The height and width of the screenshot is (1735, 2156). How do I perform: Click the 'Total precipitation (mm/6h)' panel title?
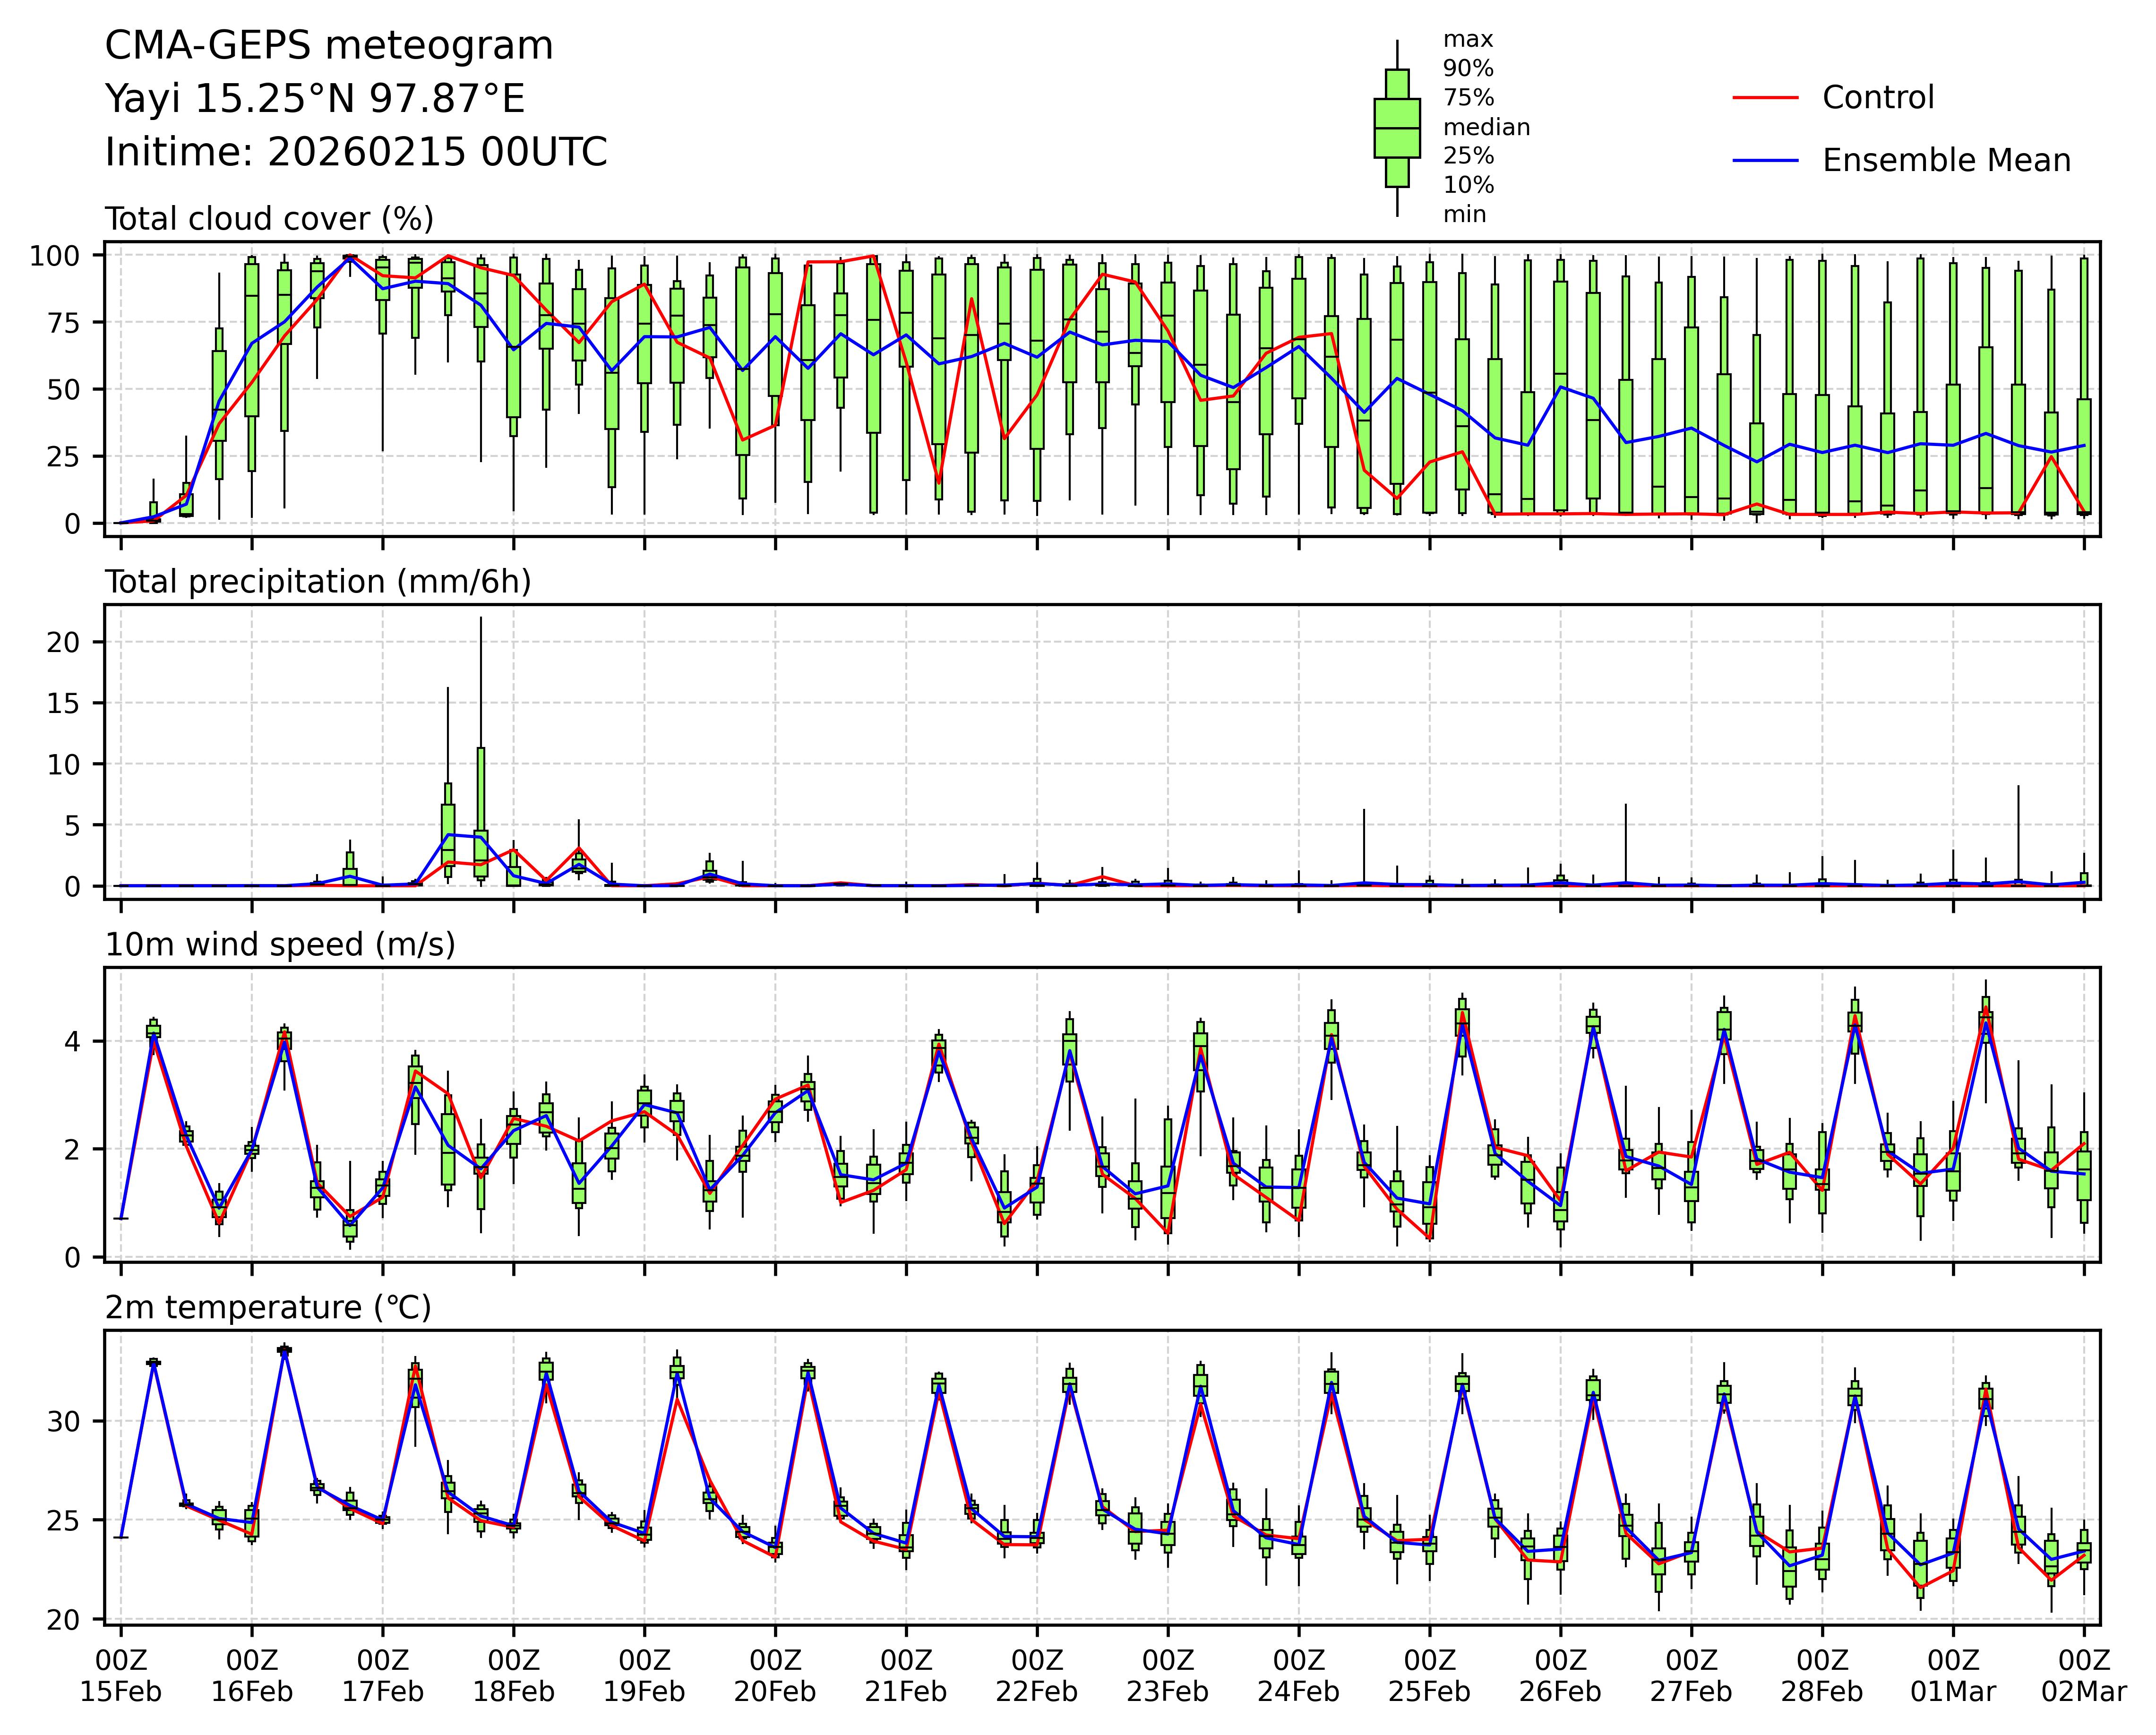pos(318,582)
